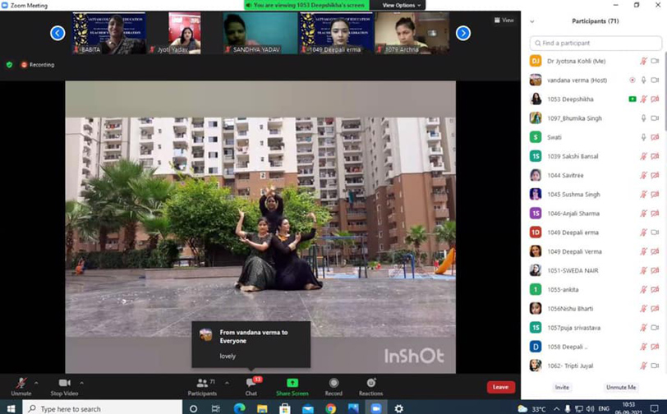Click the Find a participant search field
This screenshot has width=667, height=414.
coord(595,43)
